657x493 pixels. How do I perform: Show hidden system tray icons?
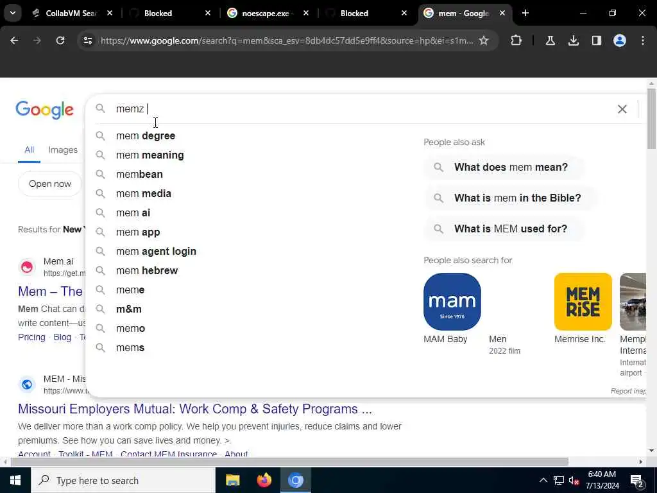pos(543,480)
